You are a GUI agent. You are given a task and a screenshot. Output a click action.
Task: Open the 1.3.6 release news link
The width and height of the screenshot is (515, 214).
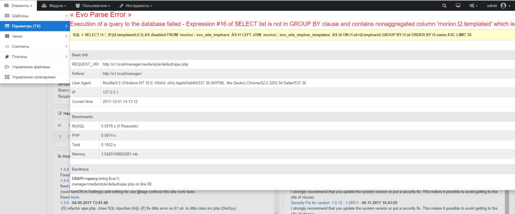click(65, 203)
